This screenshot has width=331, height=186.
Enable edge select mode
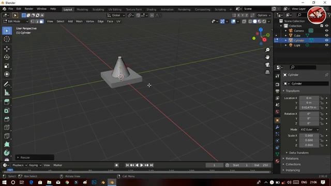point(37,22)
